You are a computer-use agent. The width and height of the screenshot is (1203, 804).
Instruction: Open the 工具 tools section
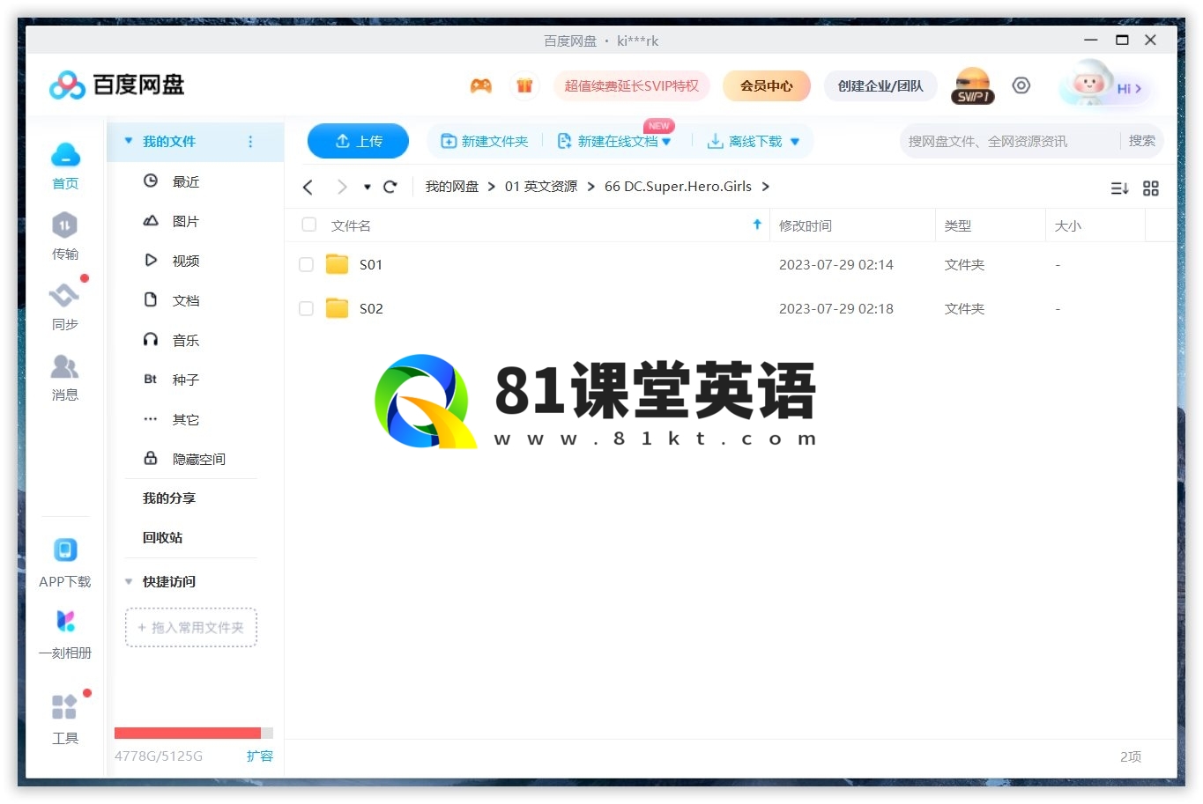pos(65,719)
